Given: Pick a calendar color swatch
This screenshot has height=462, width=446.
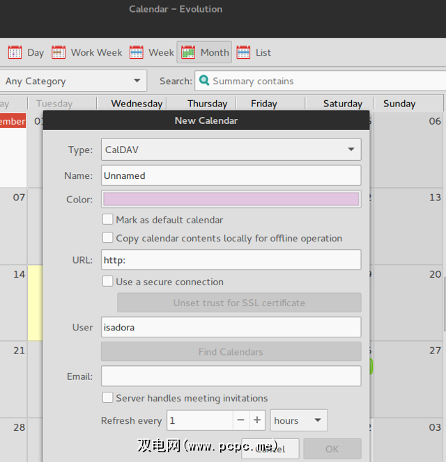Looking at the screenshot, I should (x=231, y=199).
